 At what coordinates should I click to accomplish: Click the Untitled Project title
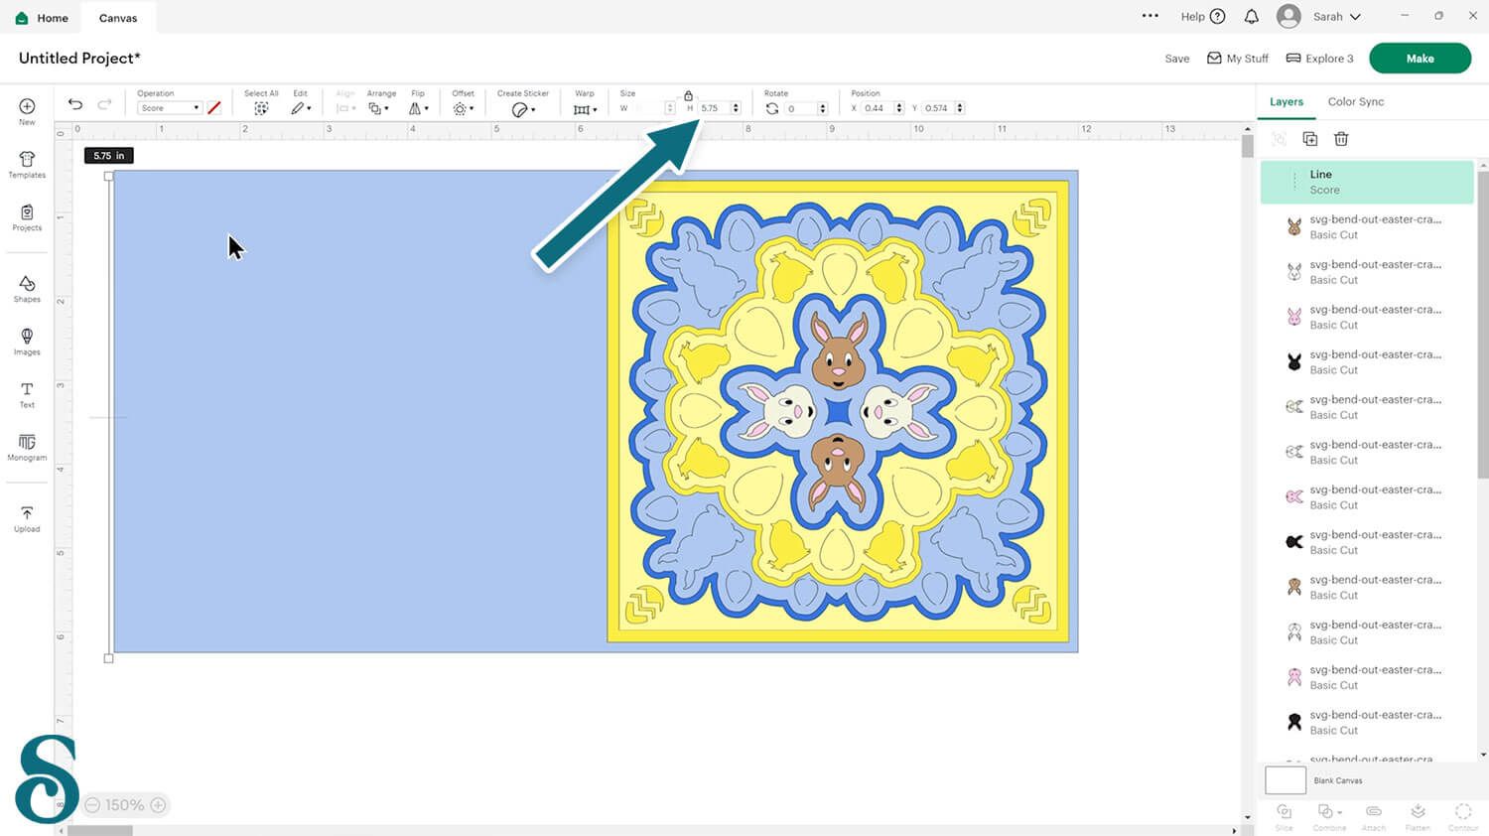point(79,59)
